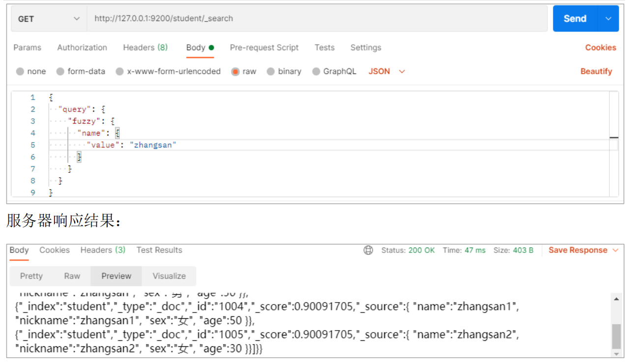This screenshot has height=362, width=631.
Task: Click the request URL input field
Action: 317,19
